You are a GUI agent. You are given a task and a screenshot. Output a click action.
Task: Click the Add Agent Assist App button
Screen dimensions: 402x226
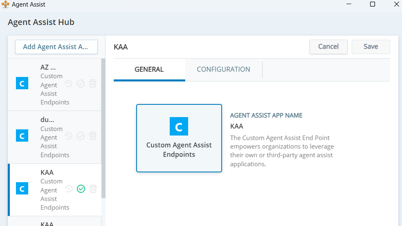click(x=56, y=47)
